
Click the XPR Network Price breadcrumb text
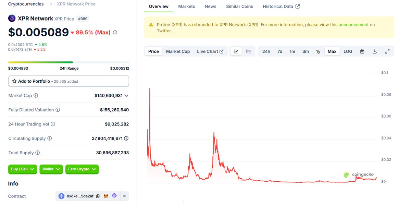tap(76, 4)
